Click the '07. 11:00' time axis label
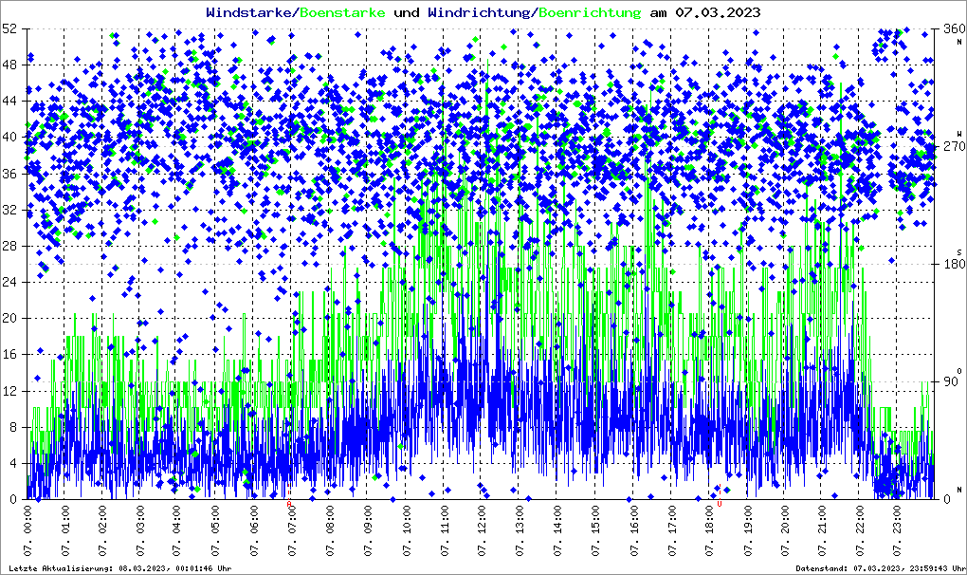Screen dimensions: 967x575 point(444,530)
